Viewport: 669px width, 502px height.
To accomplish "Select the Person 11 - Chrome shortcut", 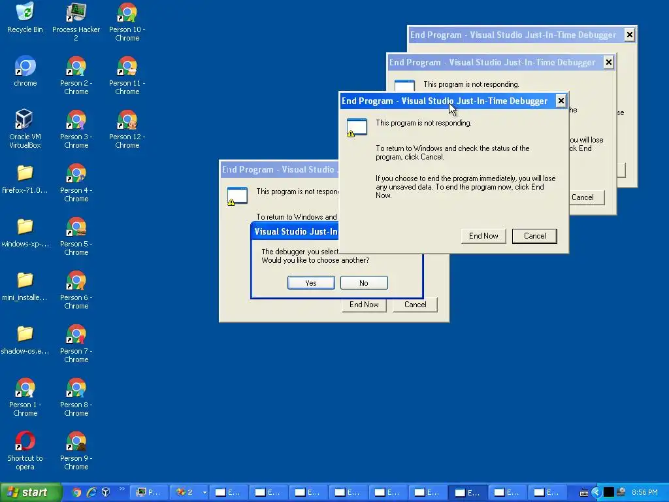I will tap(127, 76).
